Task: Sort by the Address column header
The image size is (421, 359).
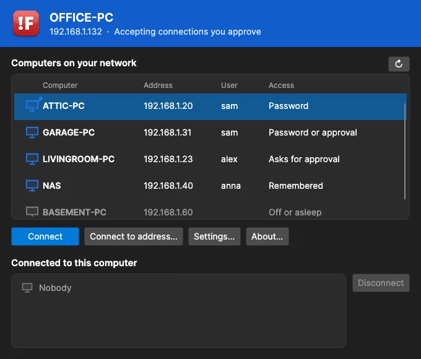Action: click(158, 85)
